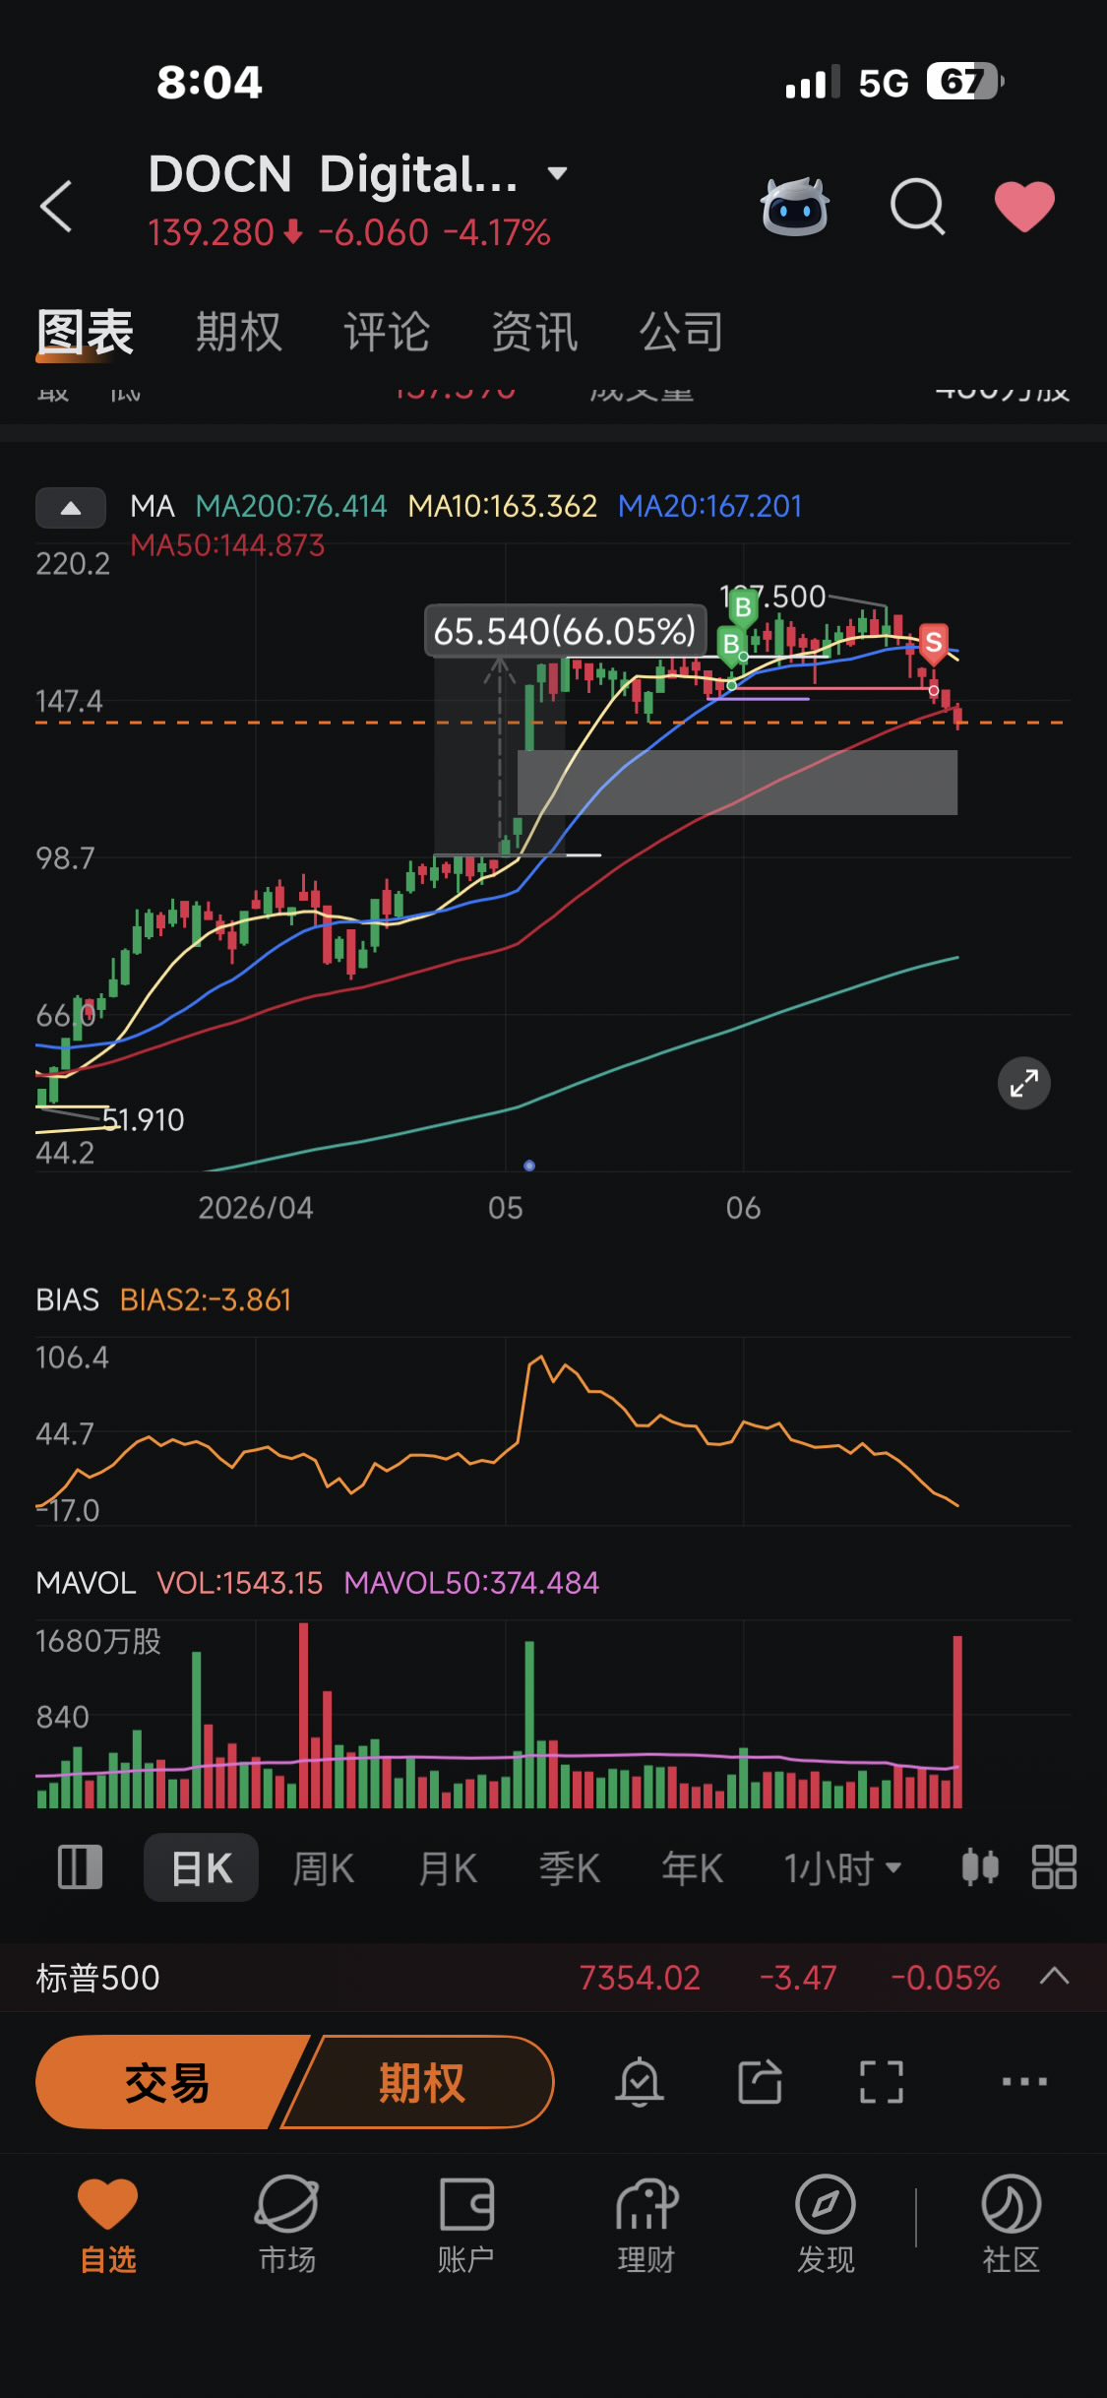Tap the outlined 期权 button
The width and height of the screenshot is (1107, 2398).
tap(421, 2082)
